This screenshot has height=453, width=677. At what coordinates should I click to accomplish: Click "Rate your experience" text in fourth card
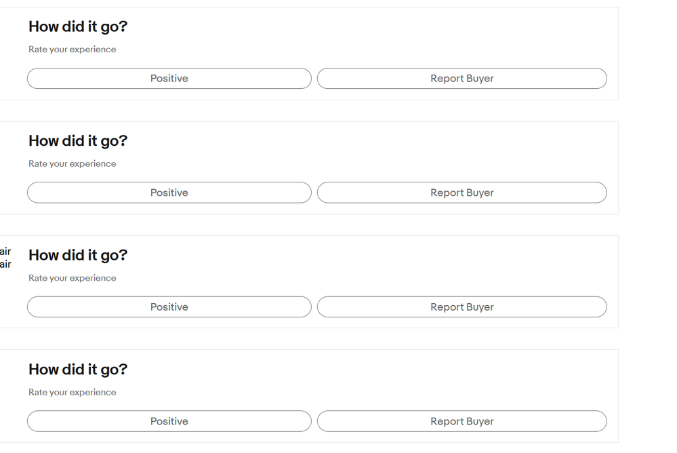click(x=73, y=393)
